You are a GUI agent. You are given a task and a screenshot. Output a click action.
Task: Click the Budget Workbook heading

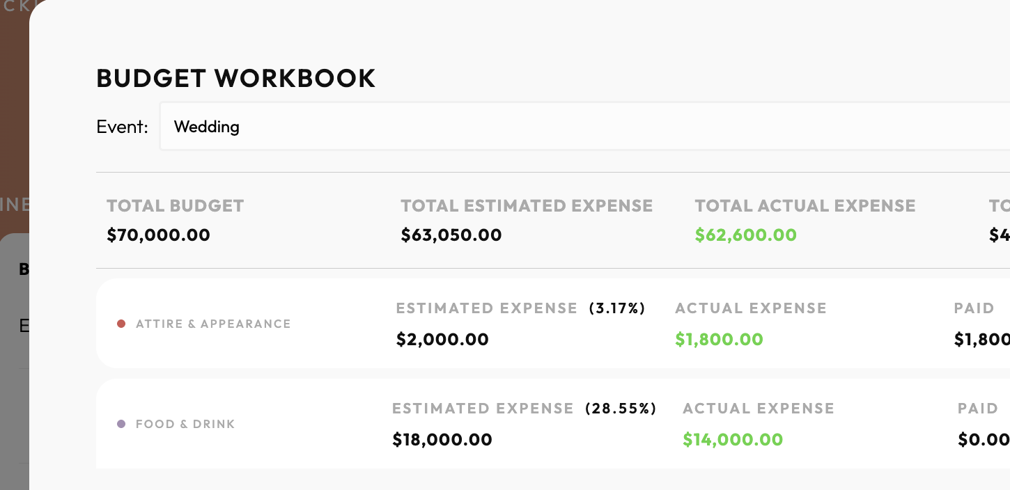236,78
